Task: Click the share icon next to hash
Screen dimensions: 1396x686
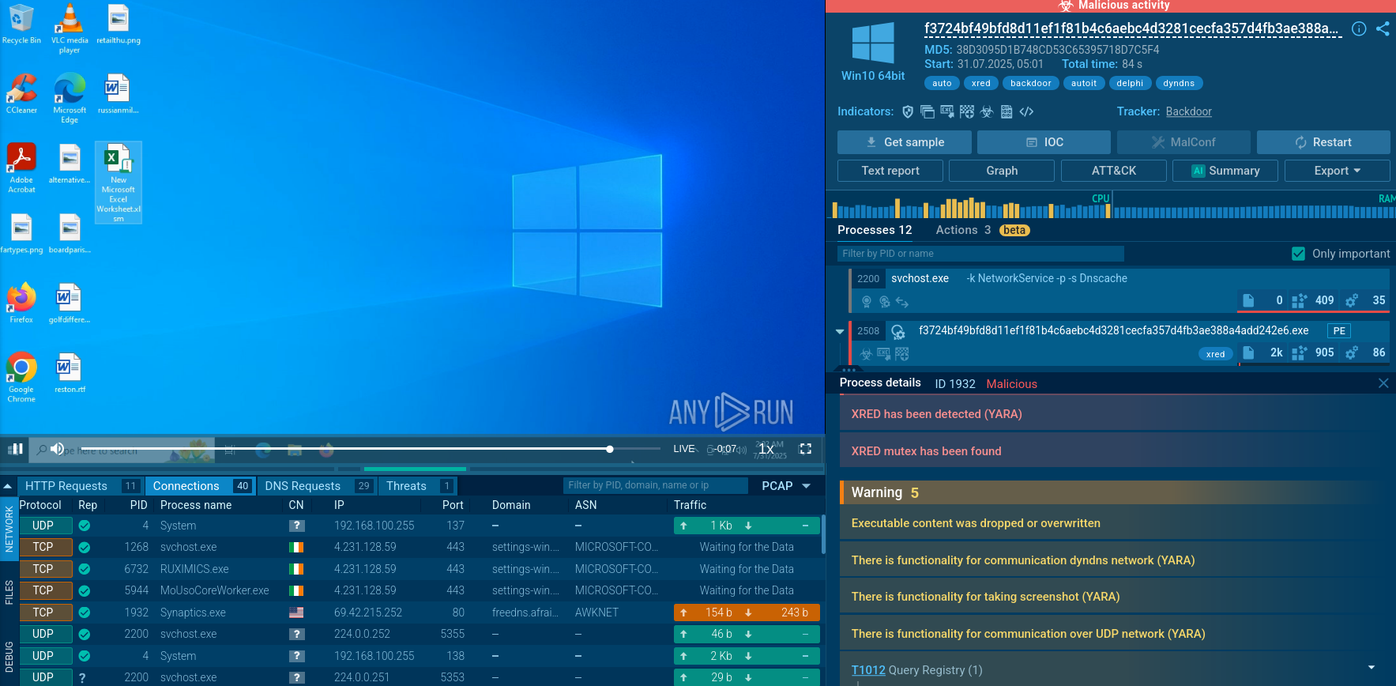Action: (1382, 28)
